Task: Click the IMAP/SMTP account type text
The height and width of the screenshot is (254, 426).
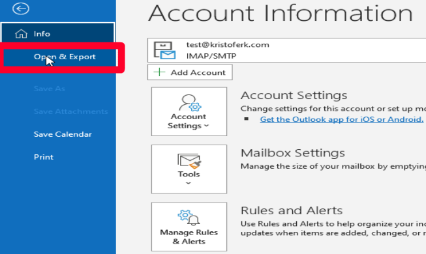Action: (211, 56)
